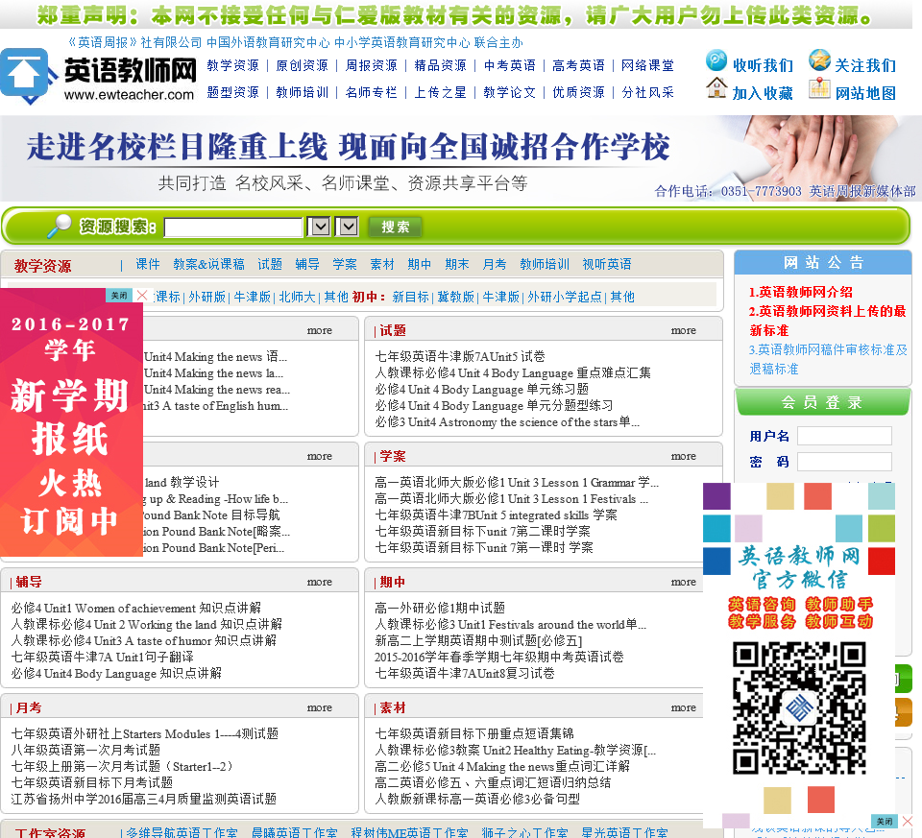Click the 加入收藏 house icon
Viewport: 922px width, 838px height.
716,88
